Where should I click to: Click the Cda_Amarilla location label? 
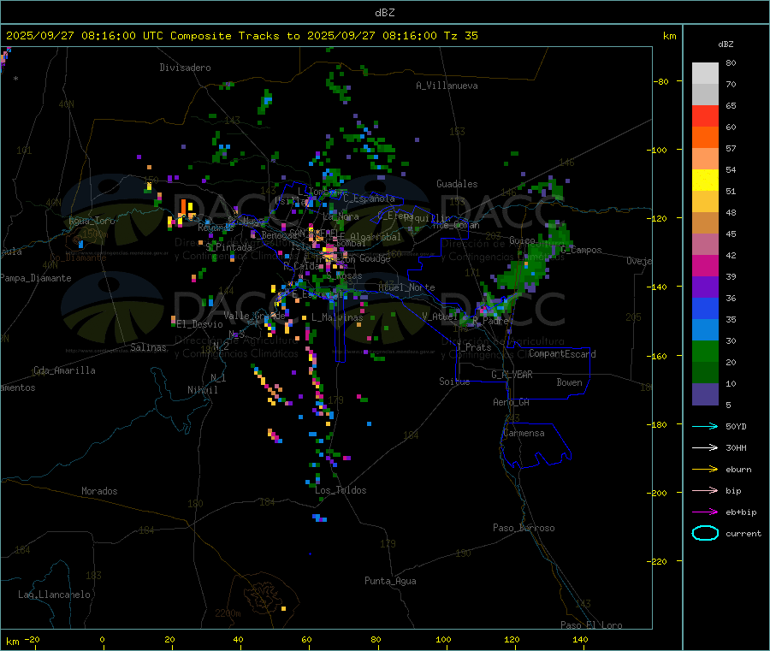point(64,370)
